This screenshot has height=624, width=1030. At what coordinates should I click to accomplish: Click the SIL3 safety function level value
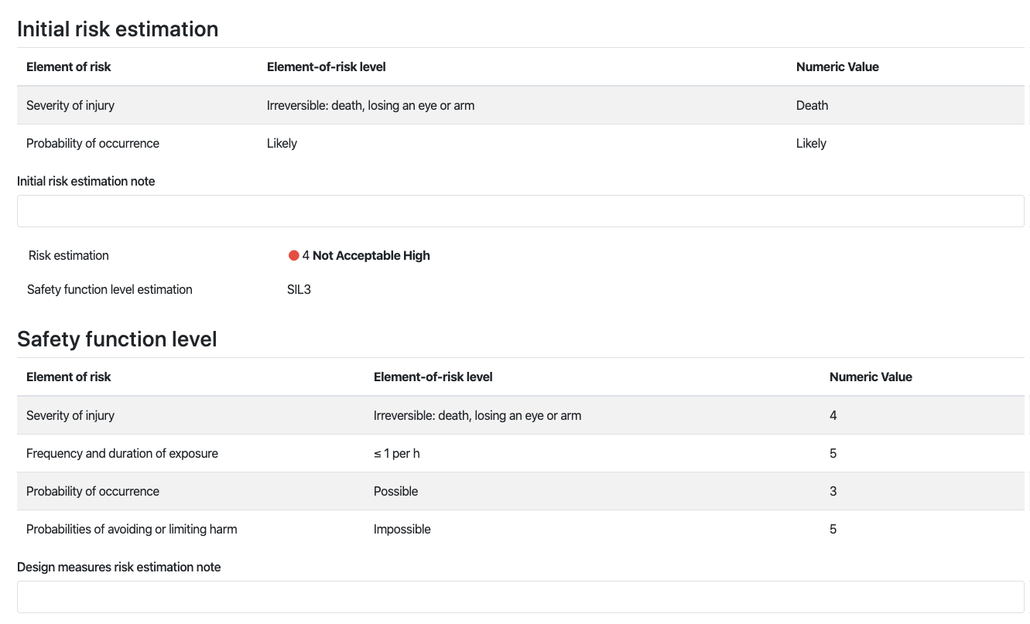click(x=299, y=290)
